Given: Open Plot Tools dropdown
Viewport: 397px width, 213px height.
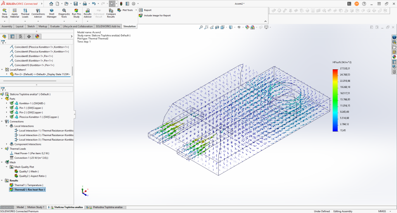Looking at the screenshot, I should 136,10.
